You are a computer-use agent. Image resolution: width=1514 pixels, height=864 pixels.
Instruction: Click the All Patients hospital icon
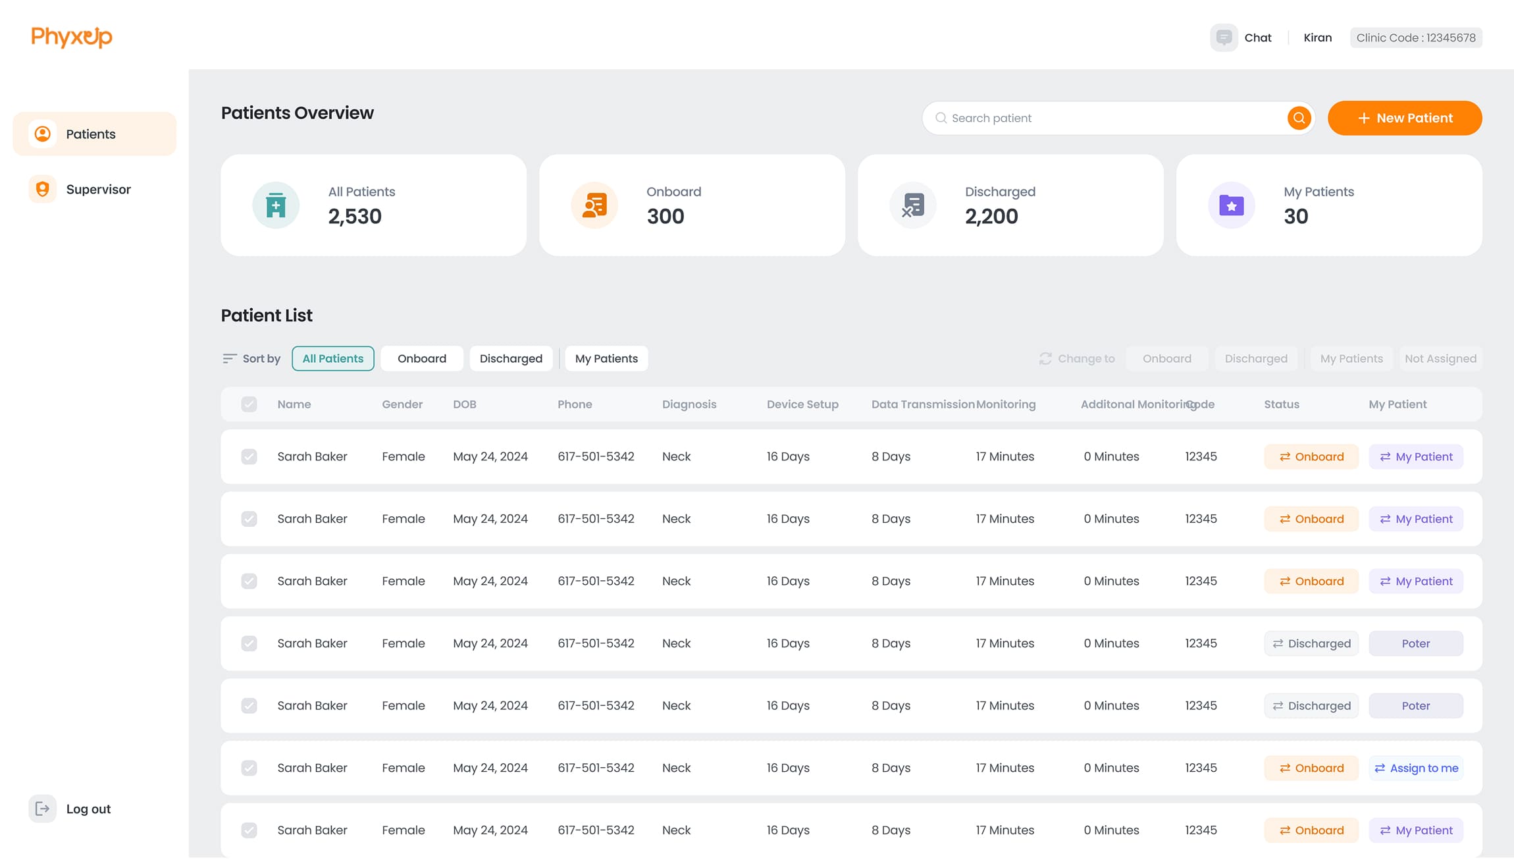[276, 205]
